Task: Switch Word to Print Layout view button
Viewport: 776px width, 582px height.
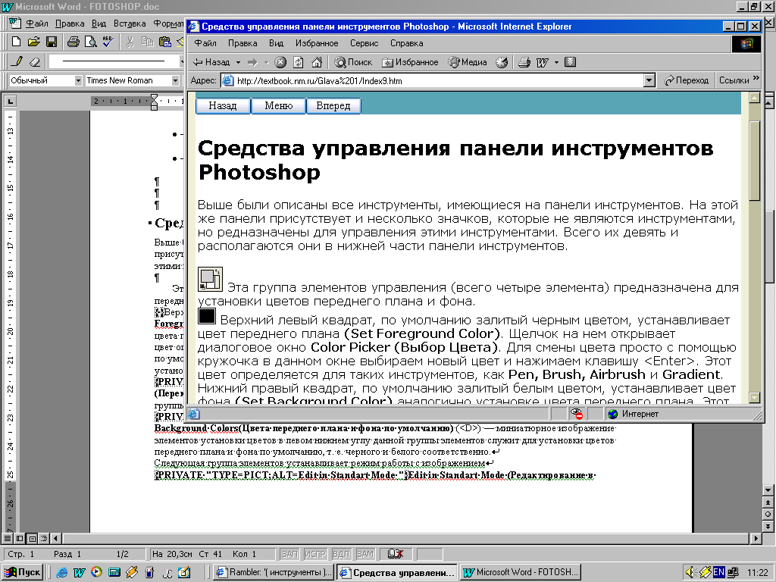Action: [32, 538]
